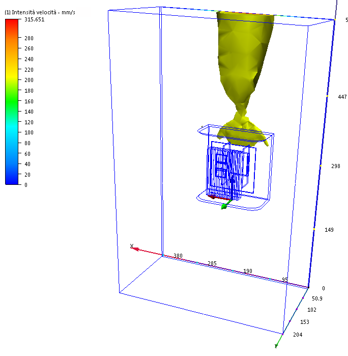The width and height of the screenshot is (348, 356).
Task: Select the red X axis arrowhead
Action: (x=135, y=249)
